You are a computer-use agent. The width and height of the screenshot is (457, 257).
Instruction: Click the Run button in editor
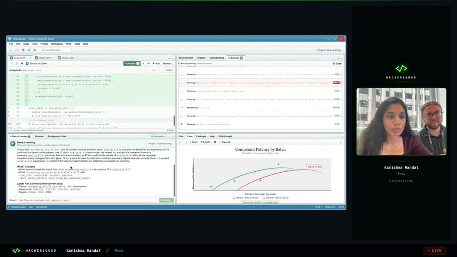coord(157,63)
